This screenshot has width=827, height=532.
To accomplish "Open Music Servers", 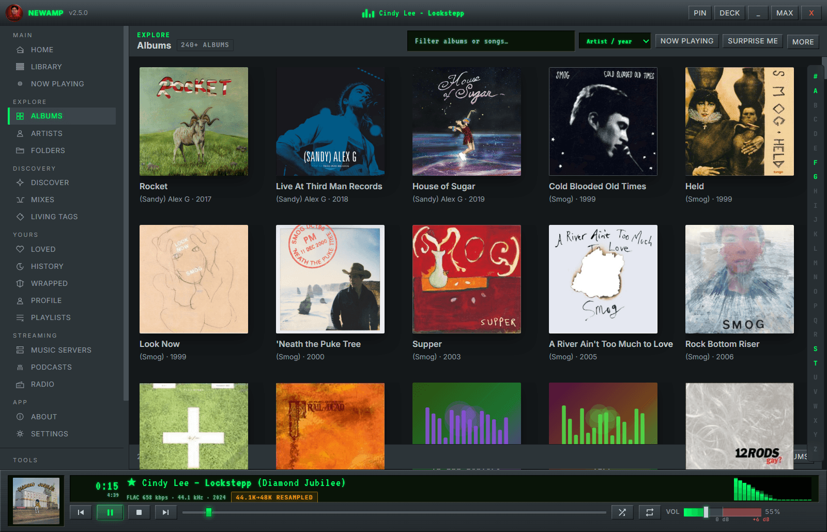I will (62, 350).
